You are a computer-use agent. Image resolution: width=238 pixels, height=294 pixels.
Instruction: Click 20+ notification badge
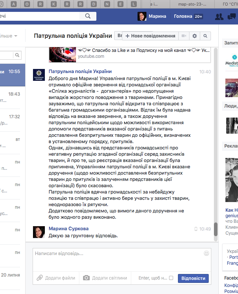(198, 17)
